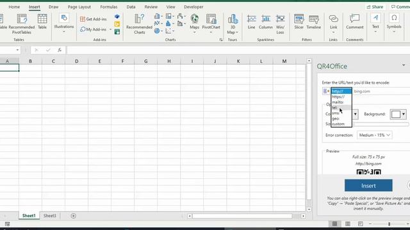Open the Text group menu
The image size is (410, 230).
tap(375, 24)
